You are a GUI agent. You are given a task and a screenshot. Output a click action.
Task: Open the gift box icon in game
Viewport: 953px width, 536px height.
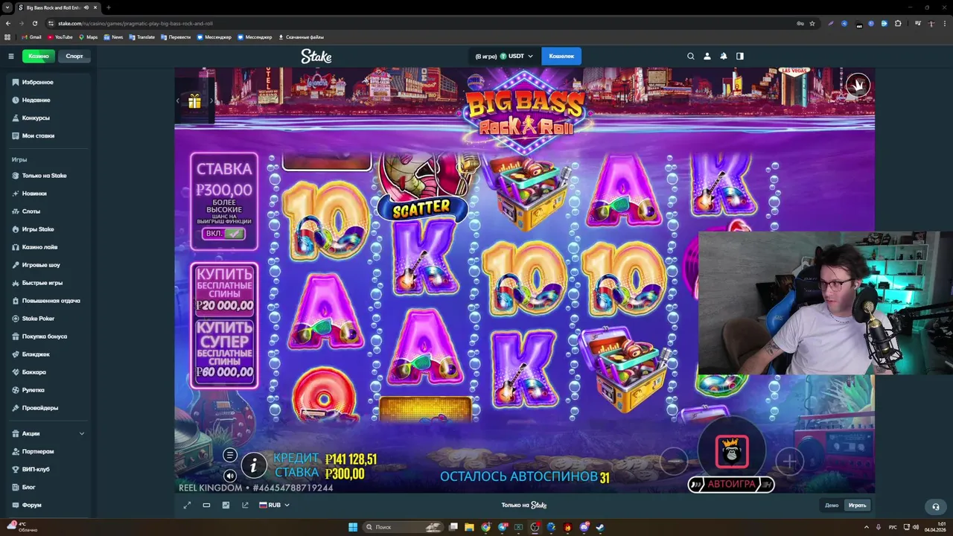pos(194,101)
